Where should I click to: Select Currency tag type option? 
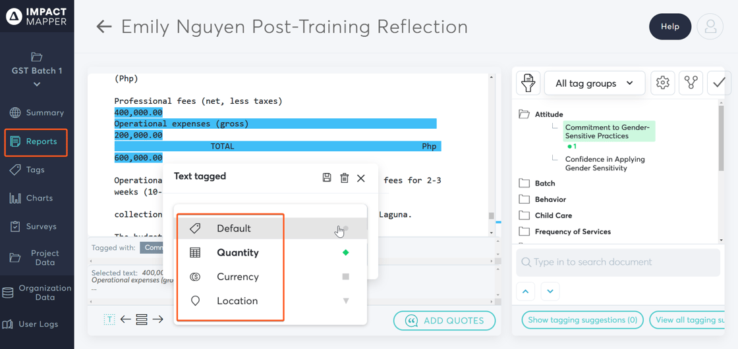tap(238, 277)
